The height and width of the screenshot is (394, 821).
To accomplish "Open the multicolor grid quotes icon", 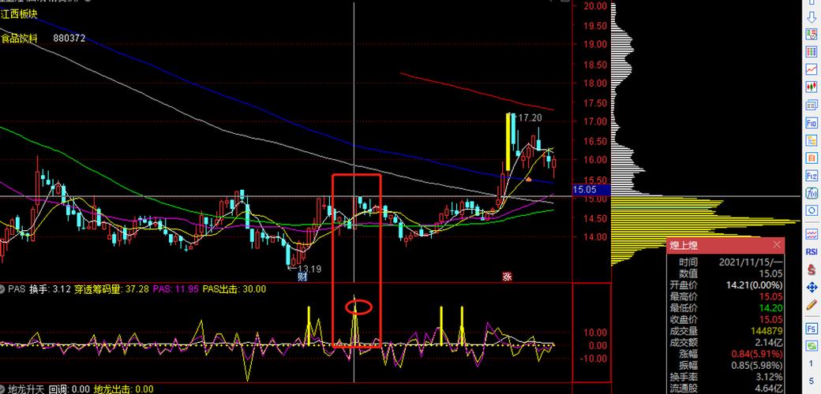I will click(x=812, y=52).
